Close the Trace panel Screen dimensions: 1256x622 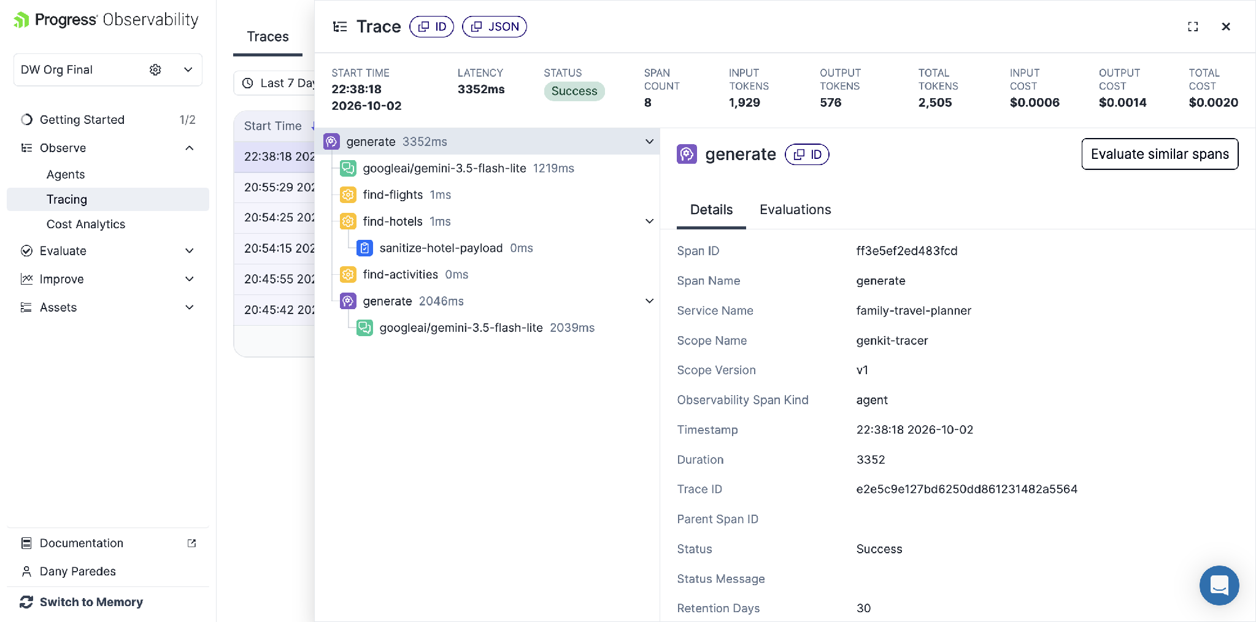click(1226, 26)
